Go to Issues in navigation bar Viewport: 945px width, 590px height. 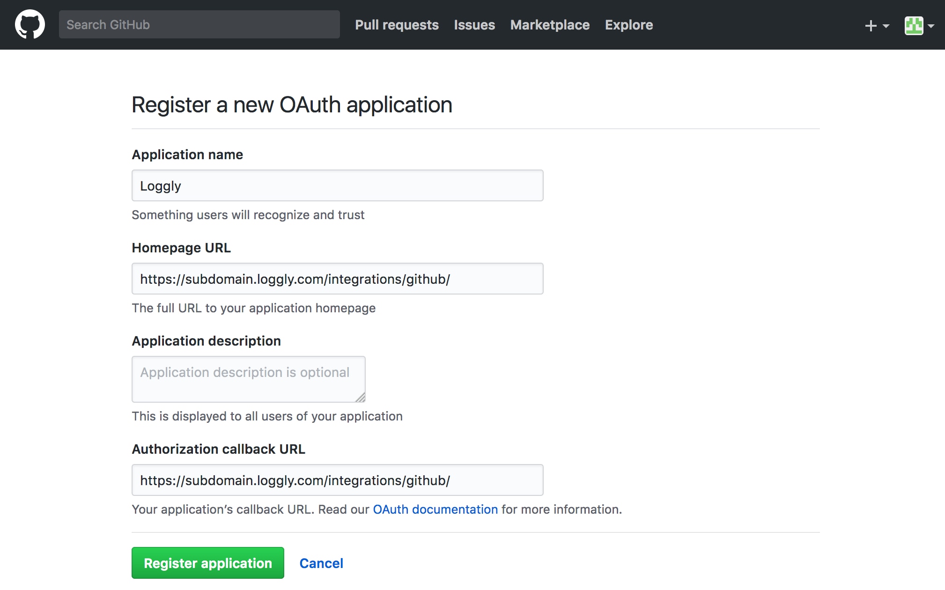[474, 25]
